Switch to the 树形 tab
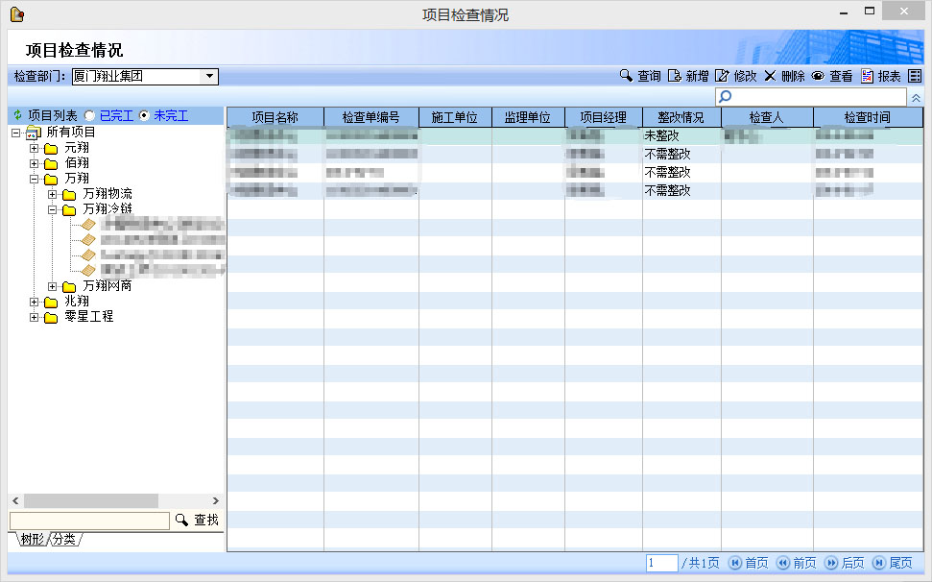Screen dimensions: 932x582 coord(32,540)
